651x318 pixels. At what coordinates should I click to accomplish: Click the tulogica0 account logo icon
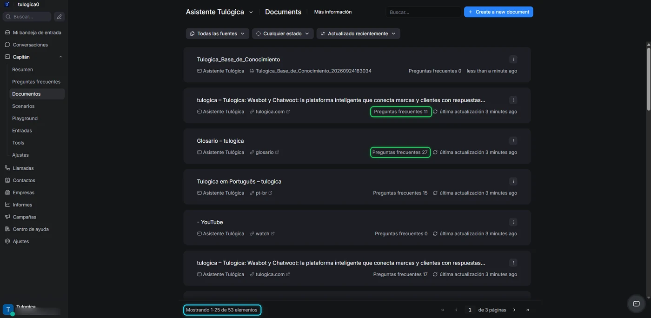tap(7, 4)
